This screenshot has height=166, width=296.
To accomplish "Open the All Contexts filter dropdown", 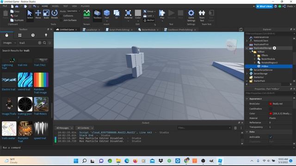I will pyautogui.click(x=85, y=128).
